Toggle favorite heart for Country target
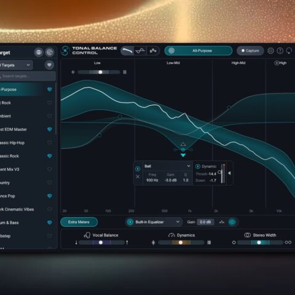The width and height of the screenshot is (295, 295). click(50, 183)
